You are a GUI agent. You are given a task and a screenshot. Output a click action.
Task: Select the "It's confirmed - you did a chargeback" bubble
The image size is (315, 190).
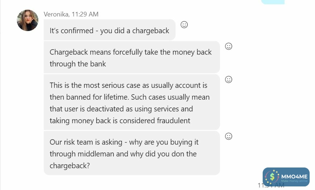point(109,30)
